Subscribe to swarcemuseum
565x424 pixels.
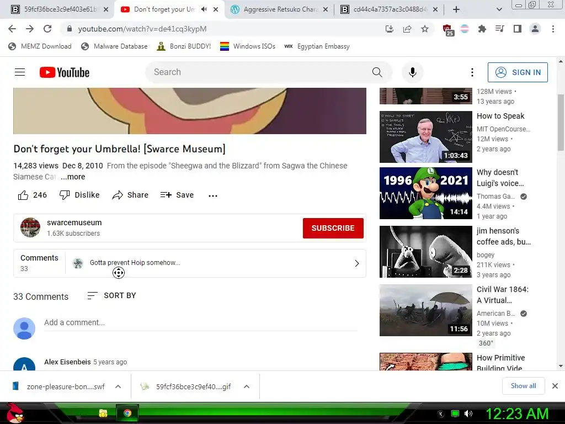(333, 228)
